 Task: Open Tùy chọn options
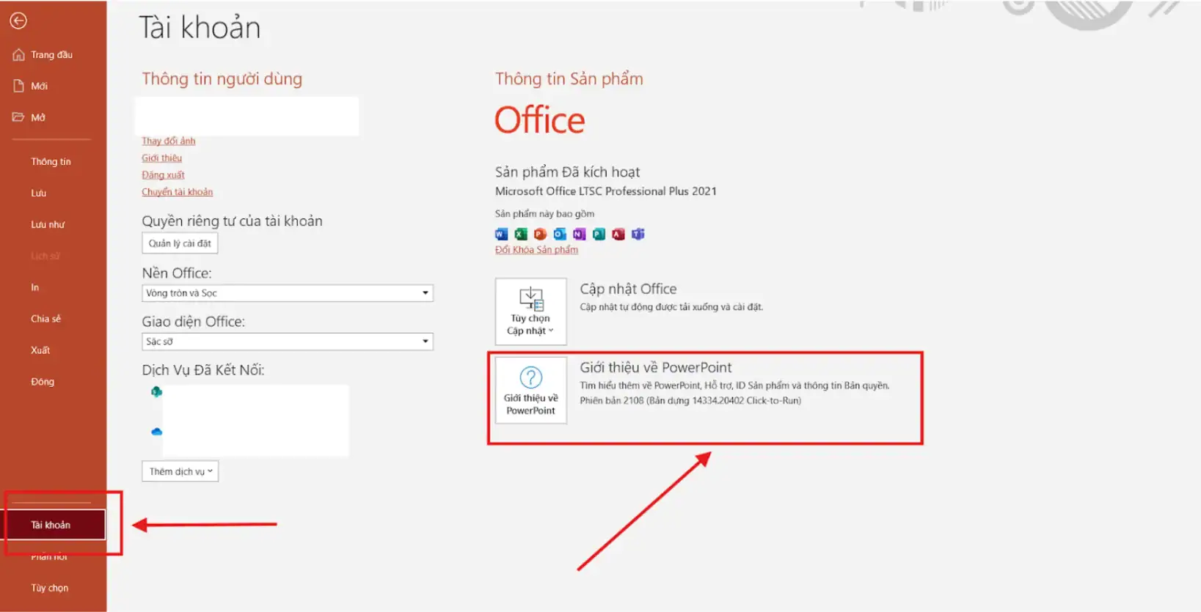pos(49,588)
